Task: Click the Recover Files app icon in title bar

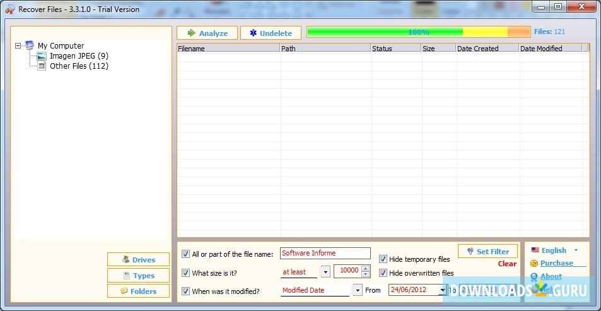Action: point(10,9)
